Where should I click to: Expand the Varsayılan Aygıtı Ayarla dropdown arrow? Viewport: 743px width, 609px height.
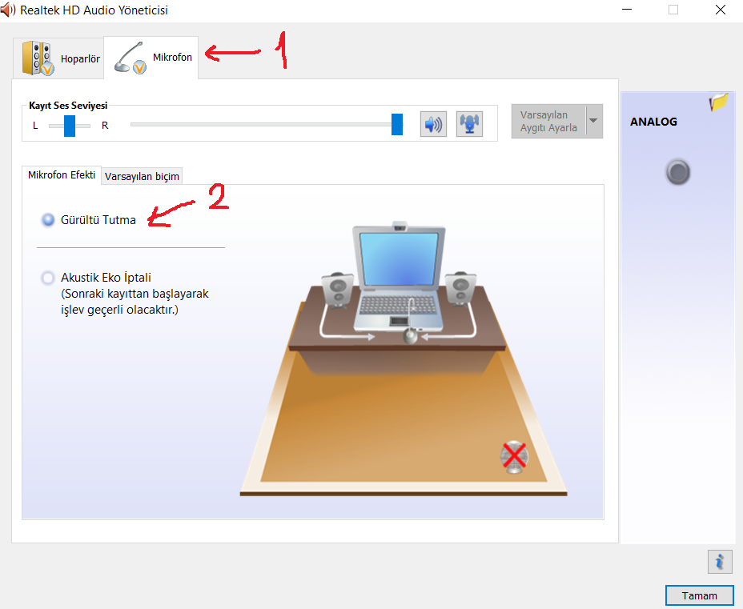click(594, 121)
